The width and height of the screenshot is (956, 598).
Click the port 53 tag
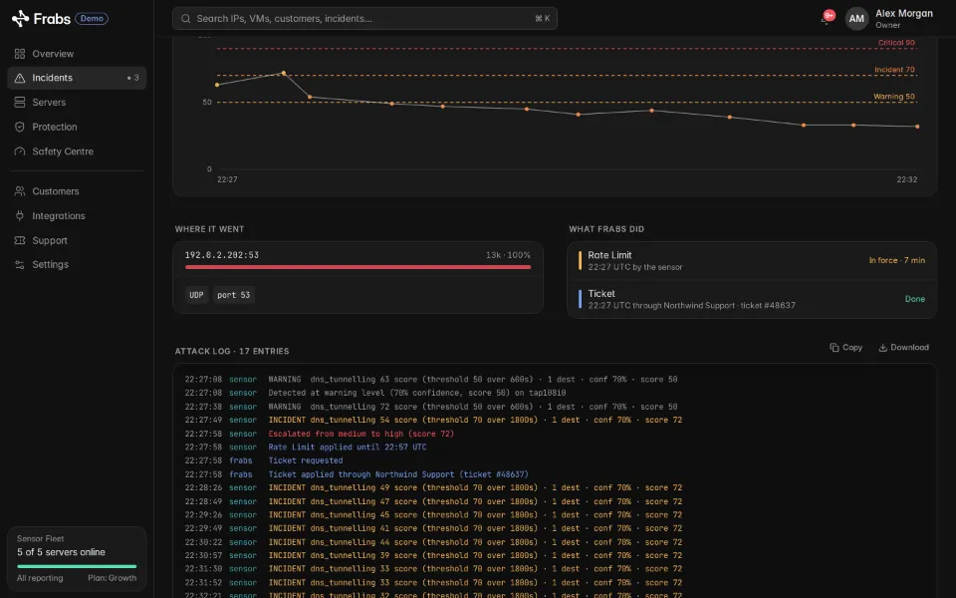[233, 295]
